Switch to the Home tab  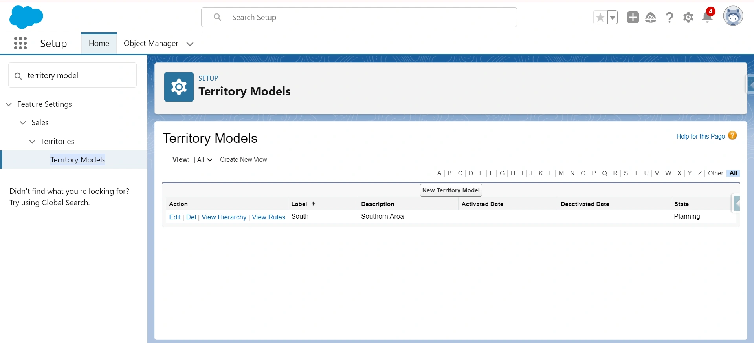click(99, 43)
